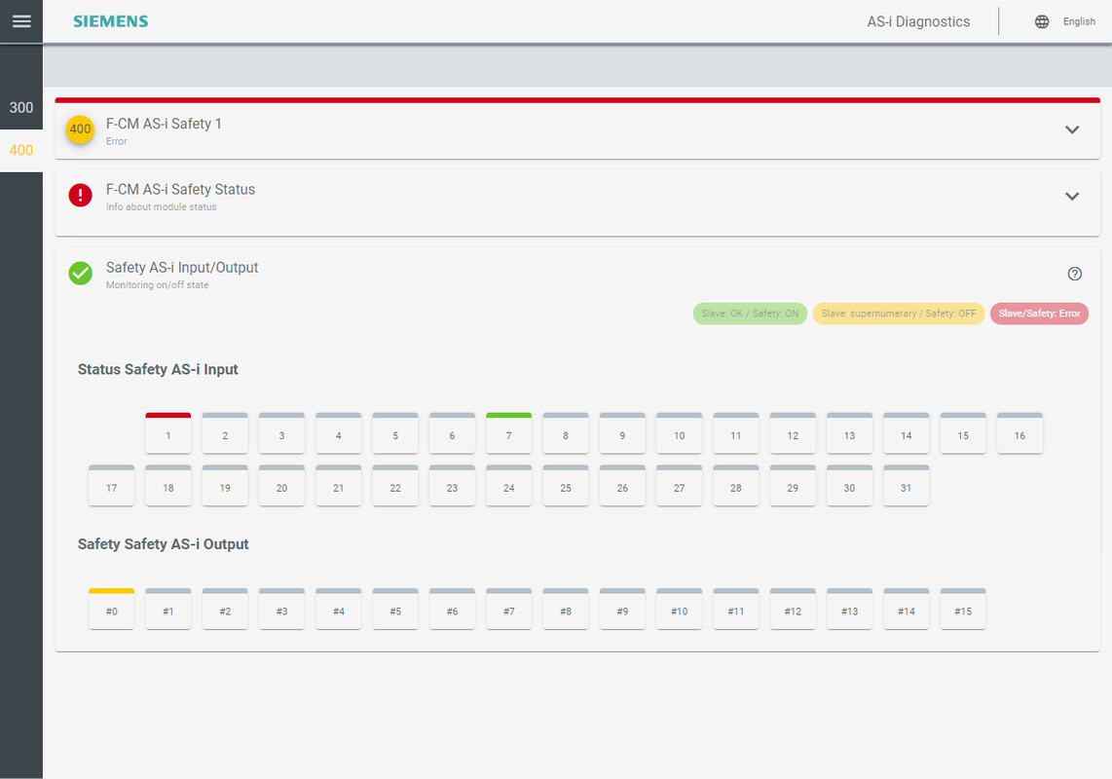
Task: Select safety input 1 with red status
Action: tap(168, 432)
